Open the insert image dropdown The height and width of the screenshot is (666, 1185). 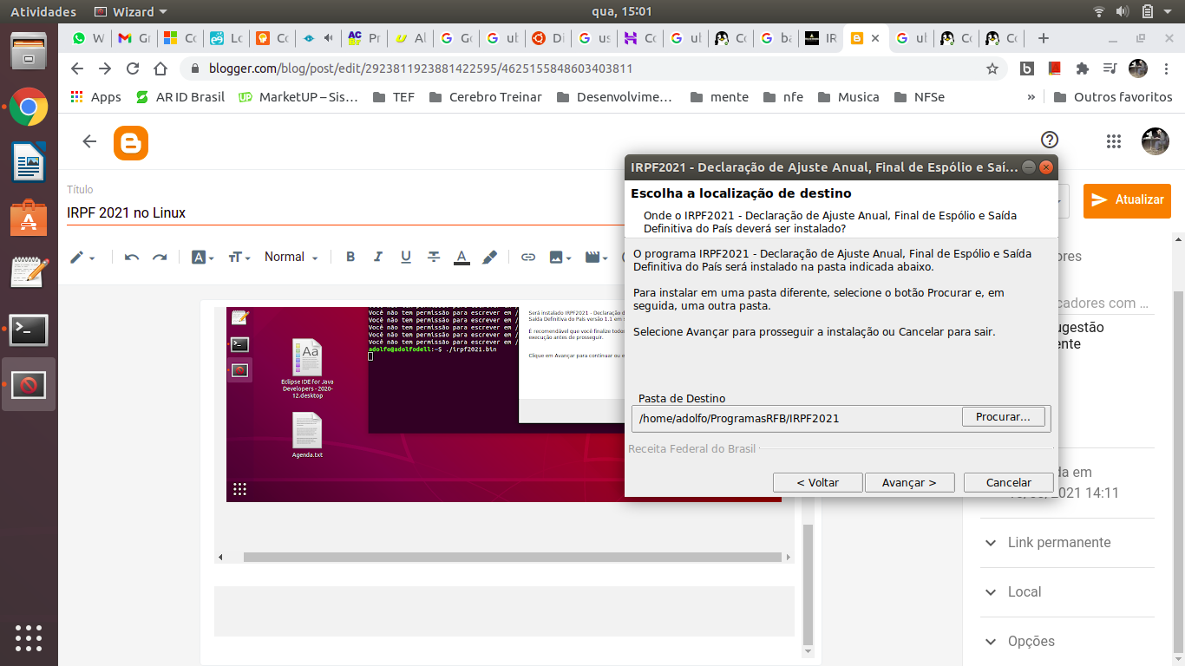pyautogui.click(x=560, y=257)
